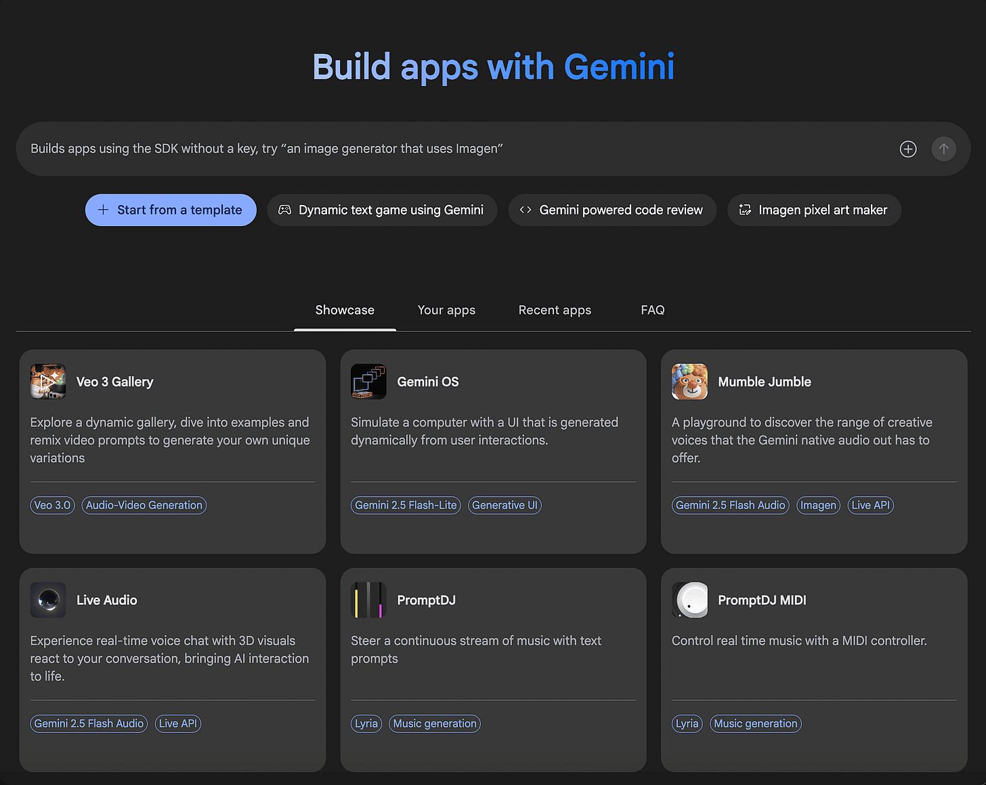Click the Veo 3 Gallery app icon
This screenshot has height=785, width=986.
pos(48,382)
